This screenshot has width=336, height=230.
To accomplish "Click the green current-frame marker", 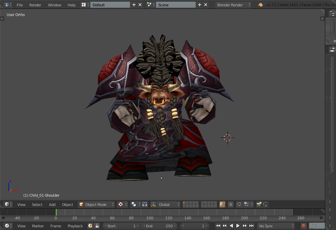I will point(56,212).
